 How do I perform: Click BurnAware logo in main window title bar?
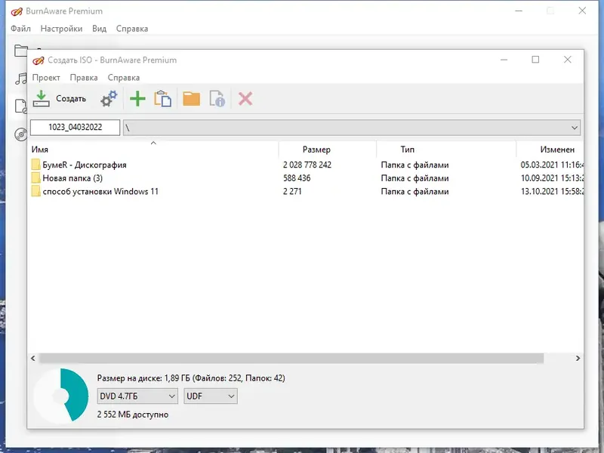tap(17, 11)
